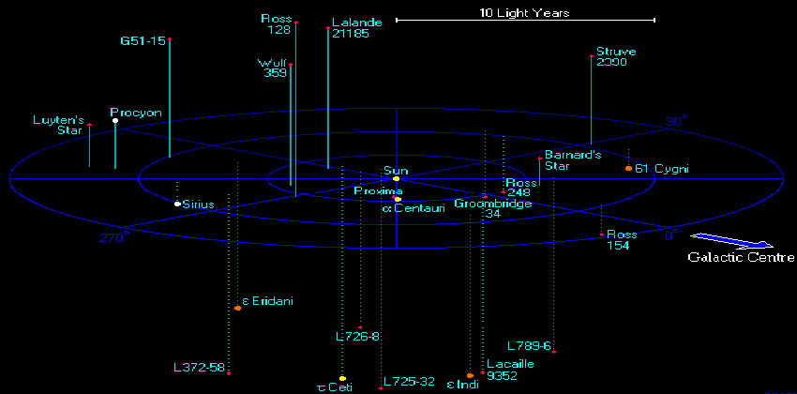Select the Lalande 21185 label
Image resolution: width=797 pixels, height=394 pixels.
pos(357,28)
